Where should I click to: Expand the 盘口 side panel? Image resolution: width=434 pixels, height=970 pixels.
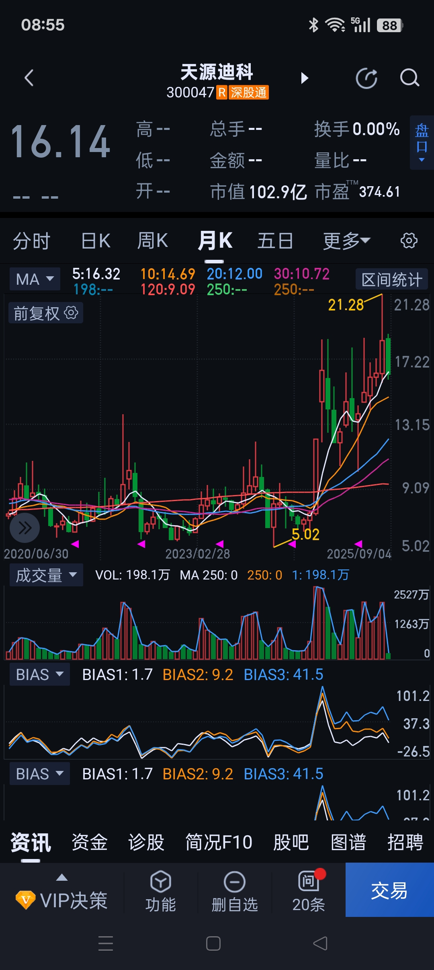pyautogui.click(x=422, y=143)
